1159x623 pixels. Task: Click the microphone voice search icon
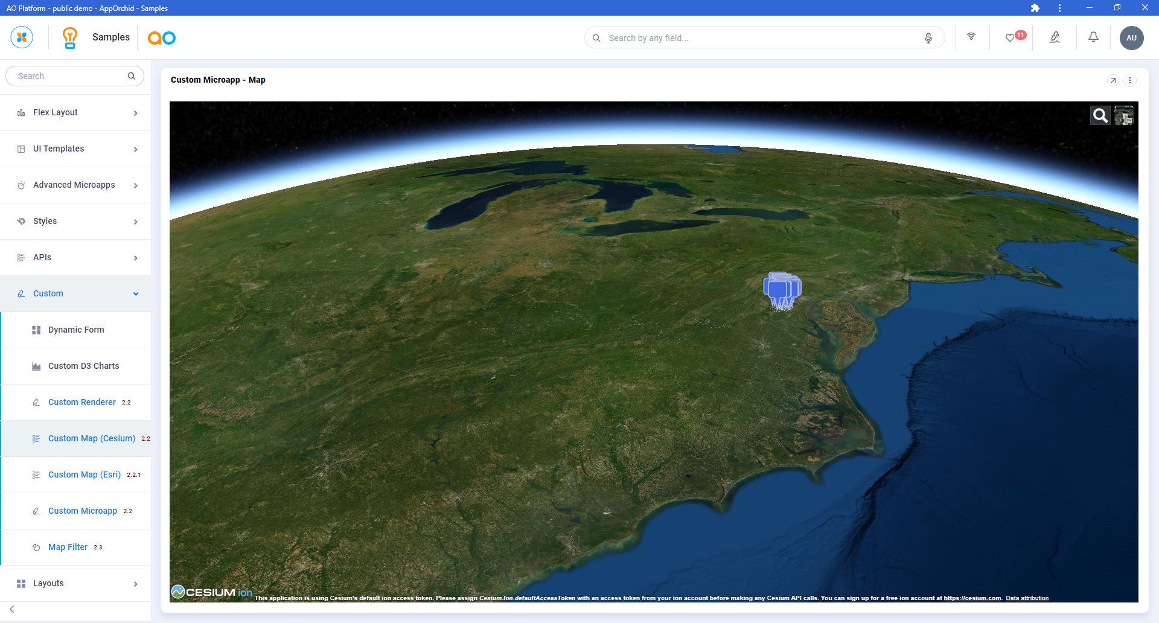928,38
